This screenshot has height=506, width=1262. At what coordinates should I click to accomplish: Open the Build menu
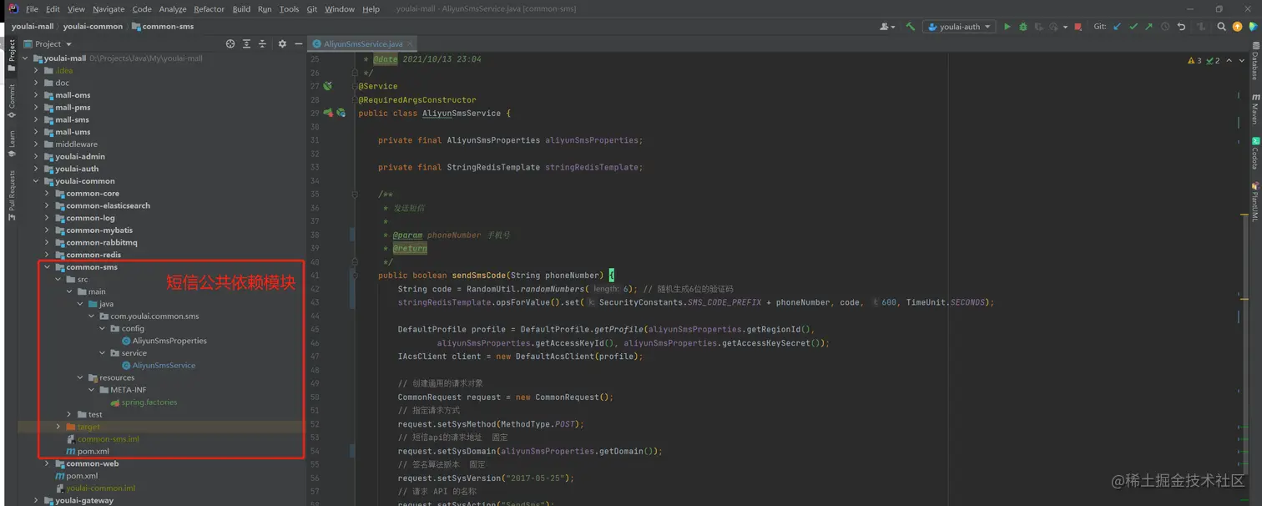pyautogui.click(x=241, y=9)
